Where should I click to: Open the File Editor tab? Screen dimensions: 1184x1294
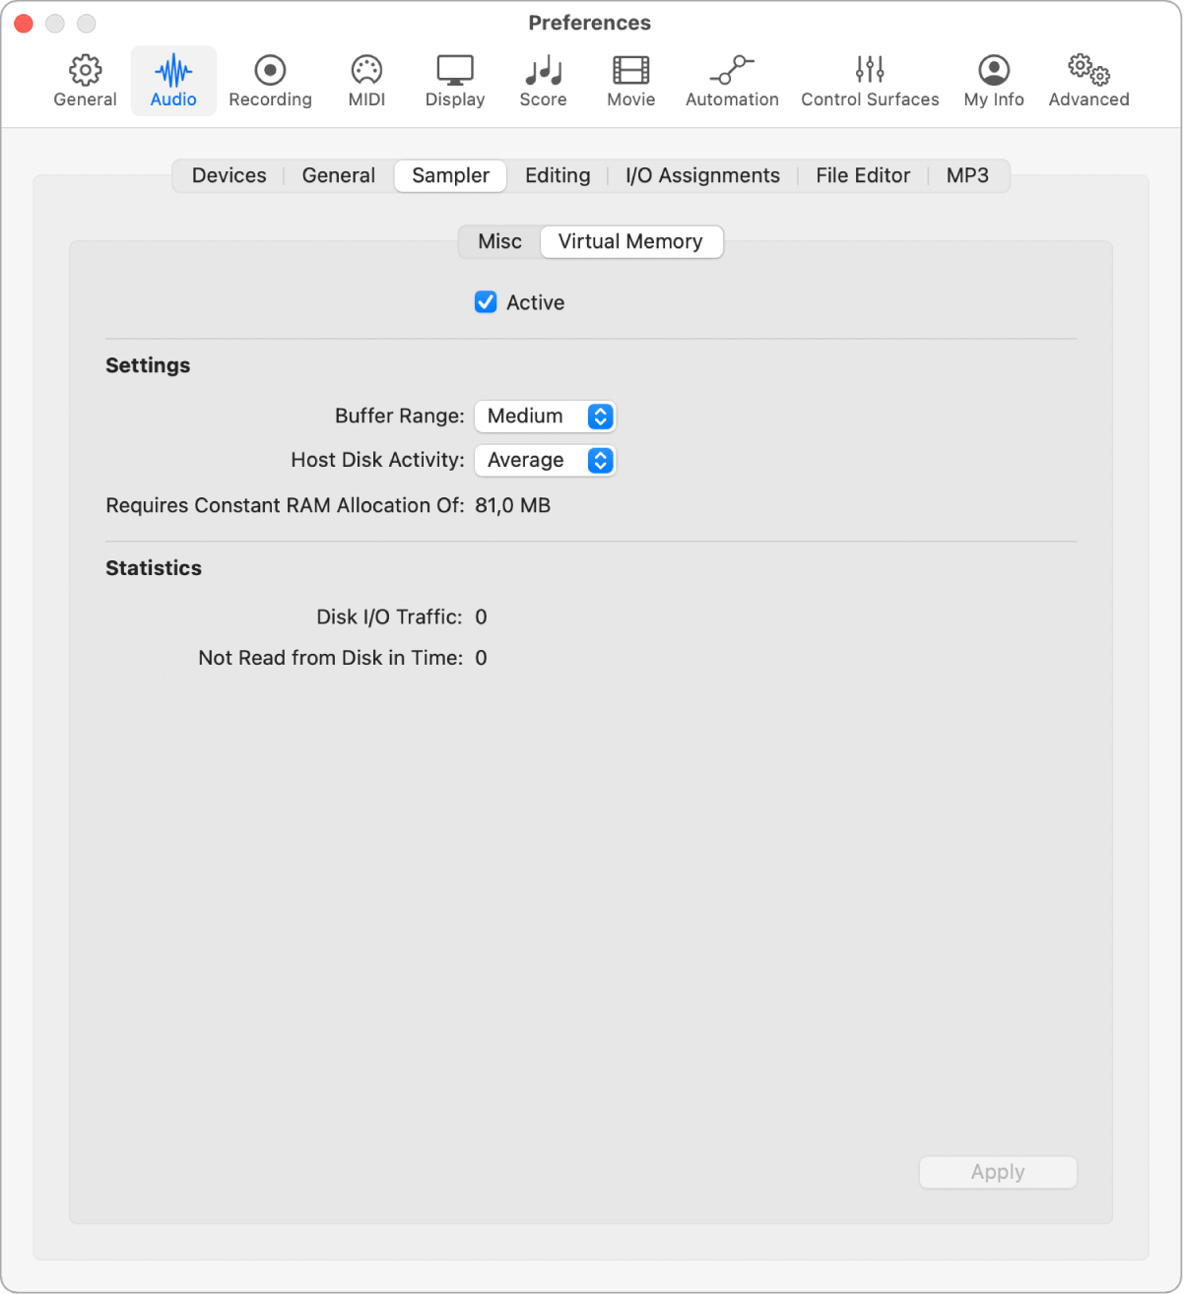(x=862, y=176)
